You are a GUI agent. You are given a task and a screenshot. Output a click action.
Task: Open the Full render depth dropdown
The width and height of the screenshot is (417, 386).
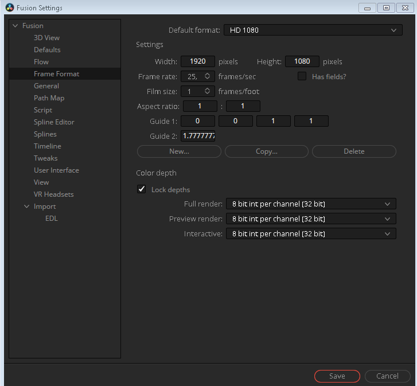[310, 204]
